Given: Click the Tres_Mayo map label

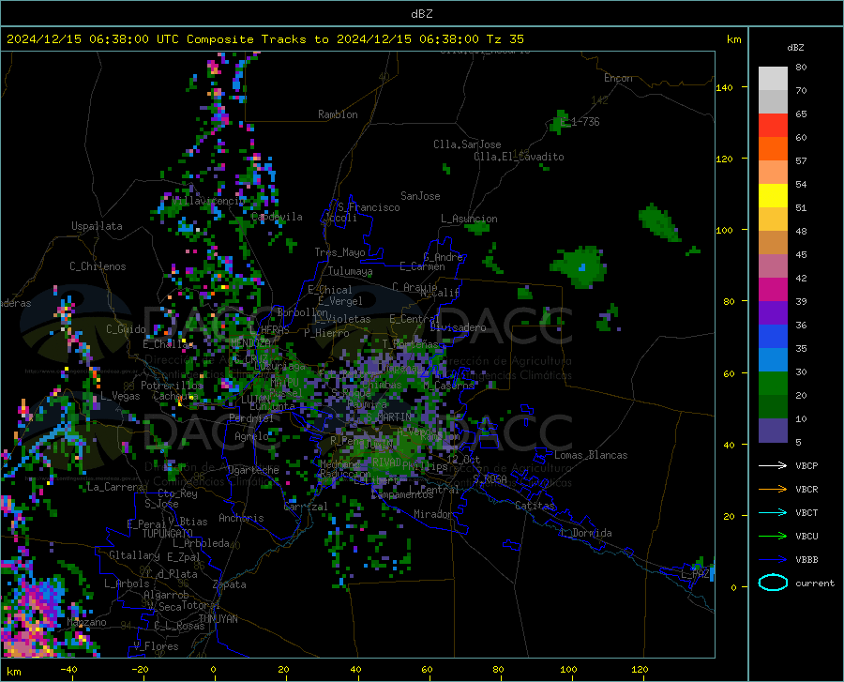Looking at the screenshot, I should point(339,252).
